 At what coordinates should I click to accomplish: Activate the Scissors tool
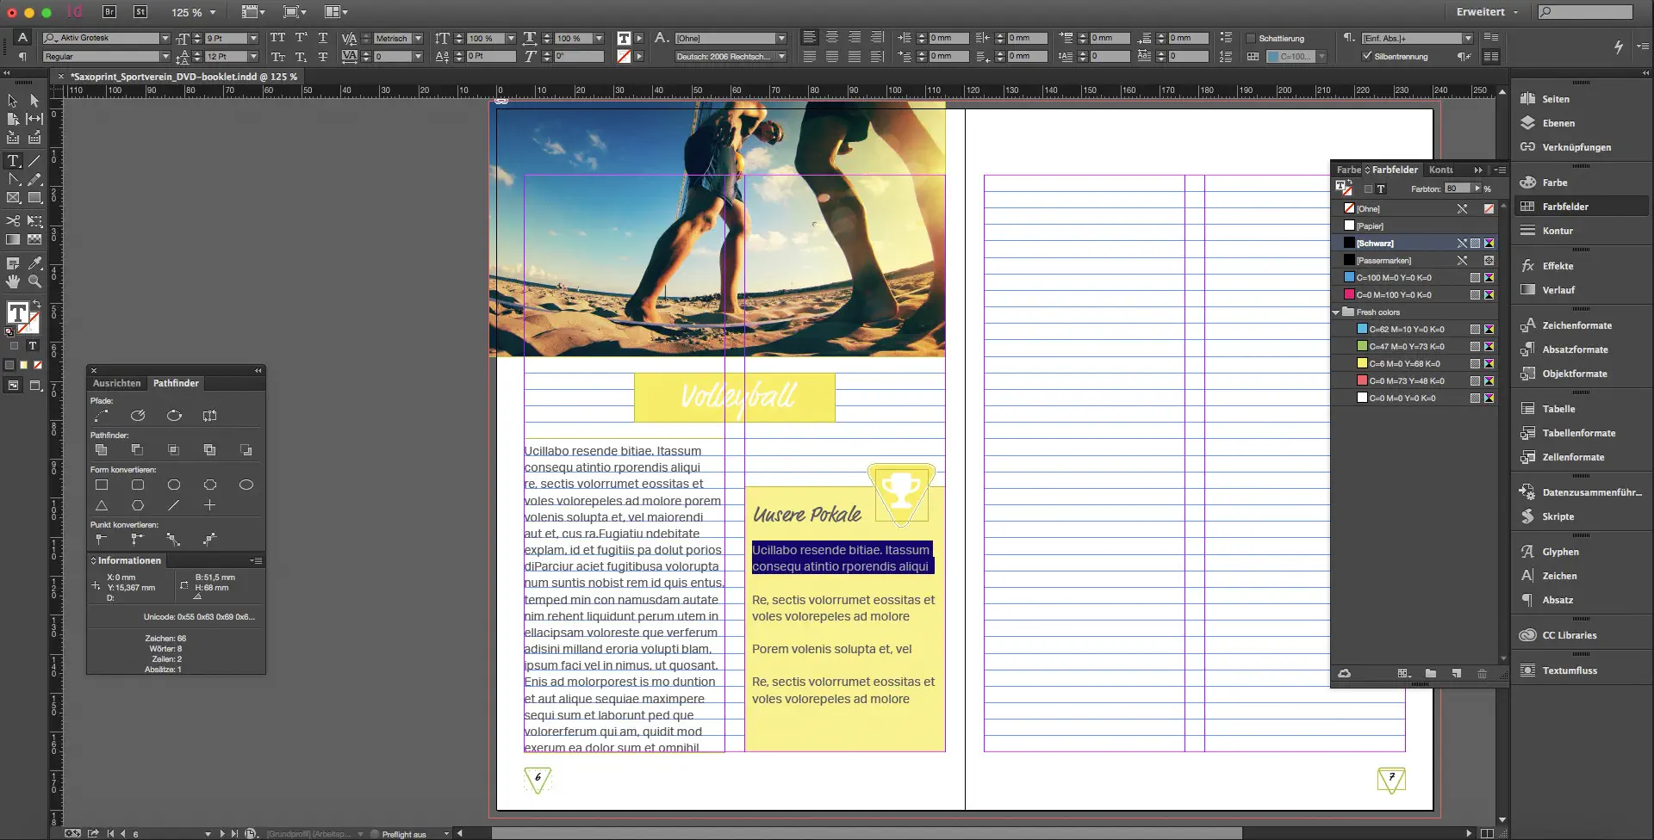tap(13, 221)
